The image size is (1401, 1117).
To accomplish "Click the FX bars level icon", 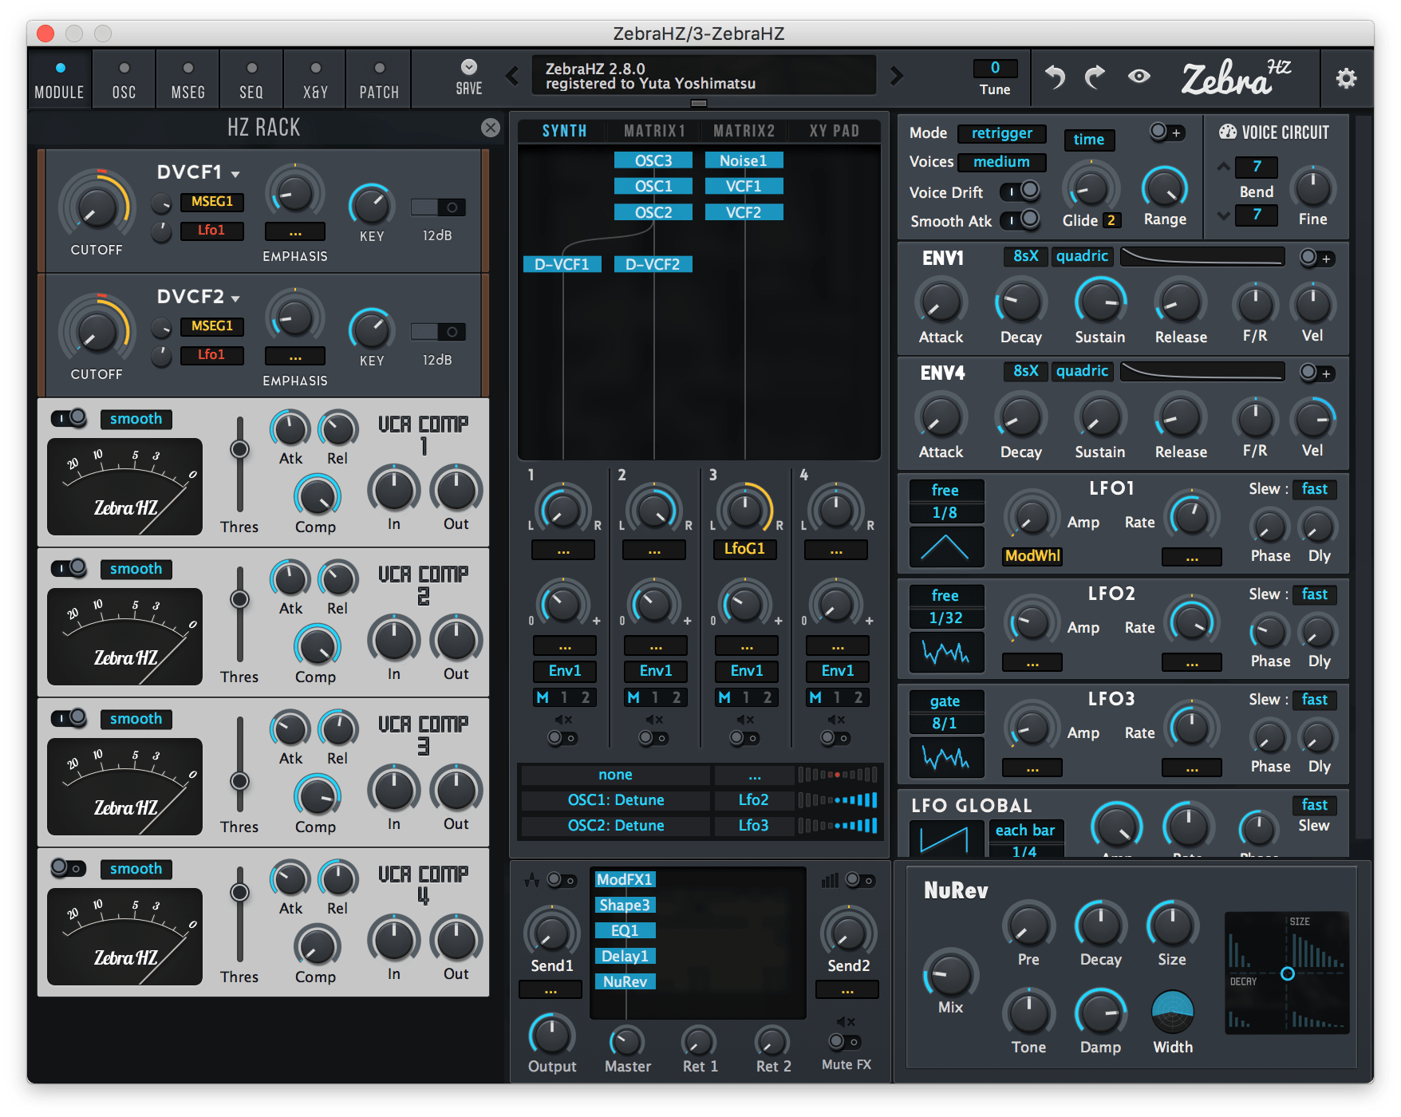I will point(831,880).
